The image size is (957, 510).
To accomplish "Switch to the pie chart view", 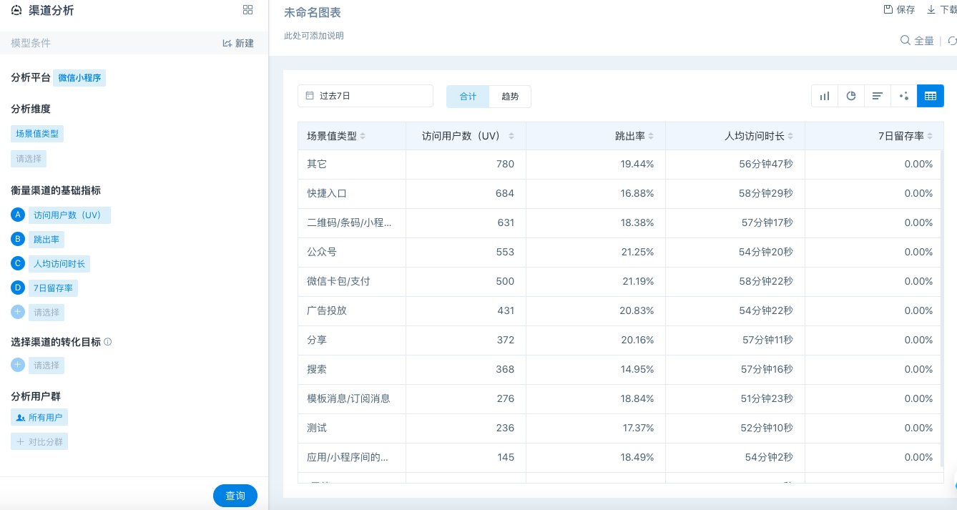I will point(851,96).
